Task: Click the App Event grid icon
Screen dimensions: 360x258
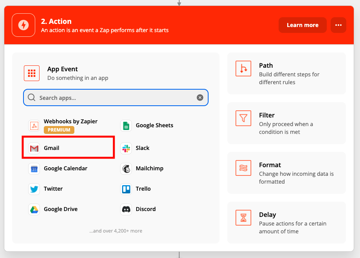Action: pos(32,73)
